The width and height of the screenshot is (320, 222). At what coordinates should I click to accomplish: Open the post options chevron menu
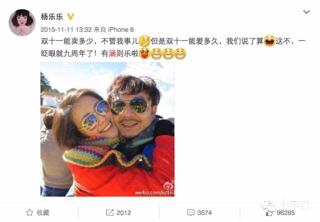tap(306, 12)
